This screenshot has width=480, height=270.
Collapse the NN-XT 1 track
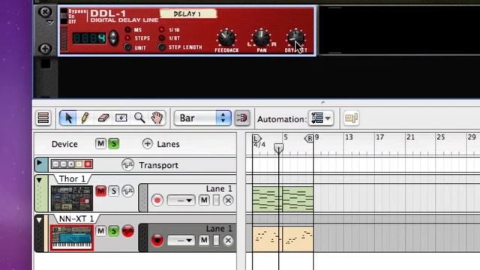coord(39,220)
